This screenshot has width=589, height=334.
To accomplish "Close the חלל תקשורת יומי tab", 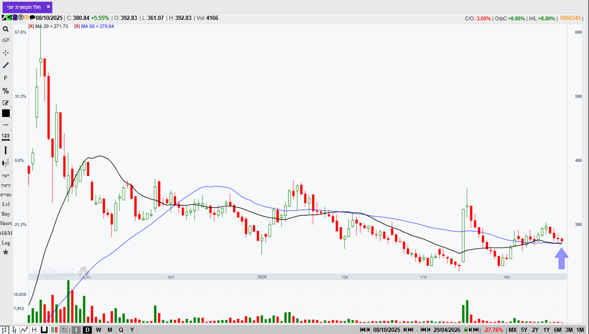I will [x=48, y=7].
